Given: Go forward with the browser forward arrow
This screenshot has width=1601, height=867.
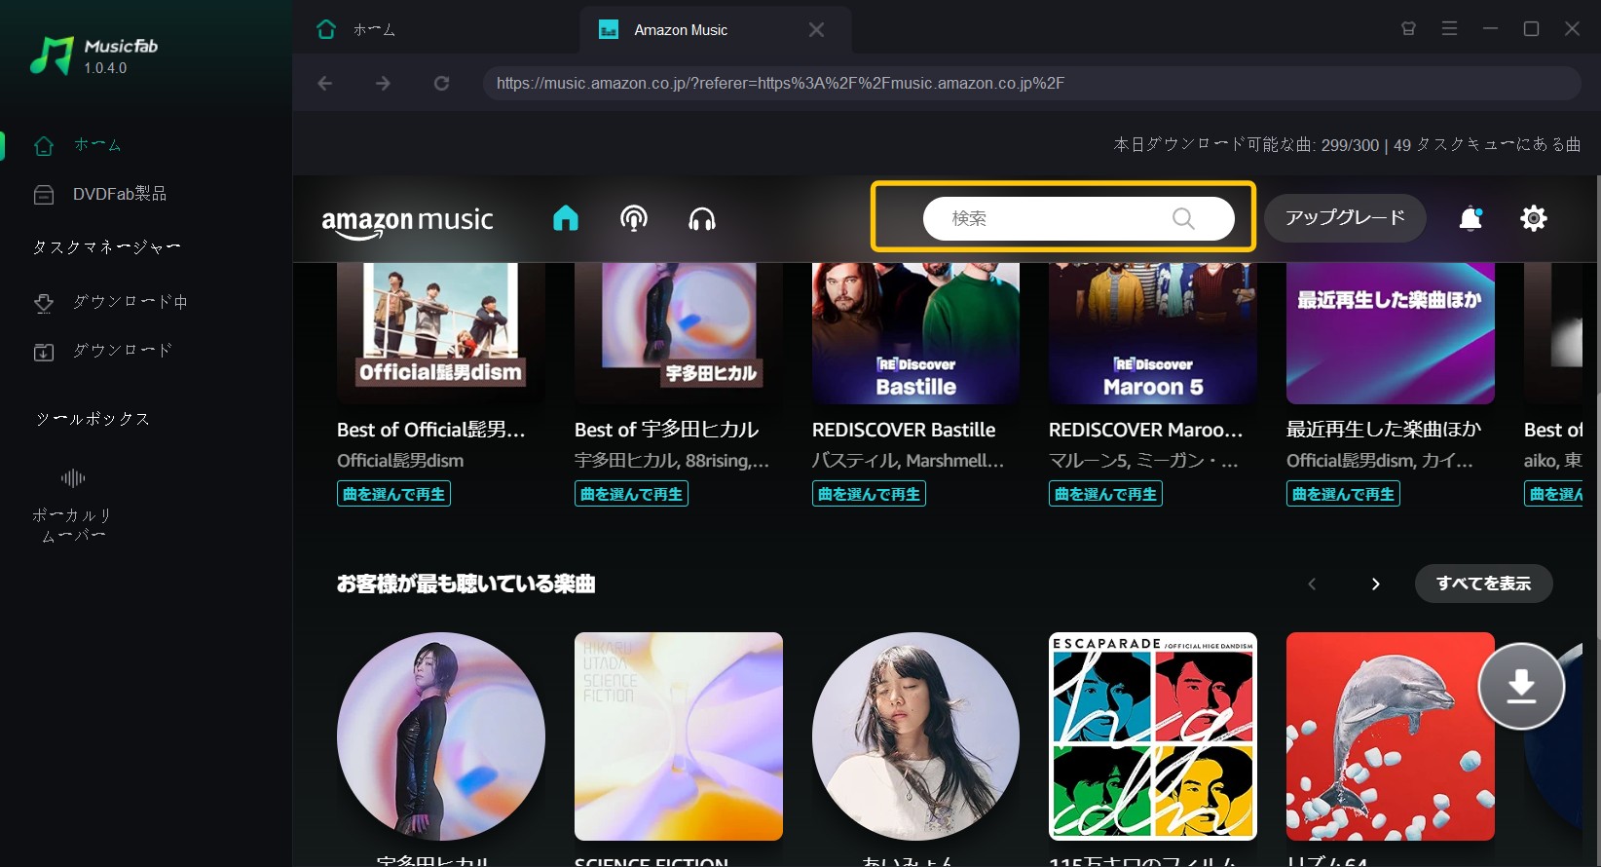Looking at the screenshot, I should pos(384,84).
